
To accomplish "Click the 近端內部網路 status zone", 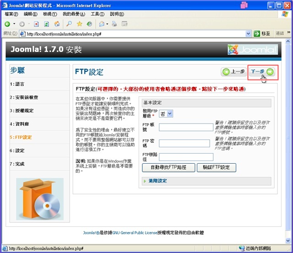I will pos(255,248).
